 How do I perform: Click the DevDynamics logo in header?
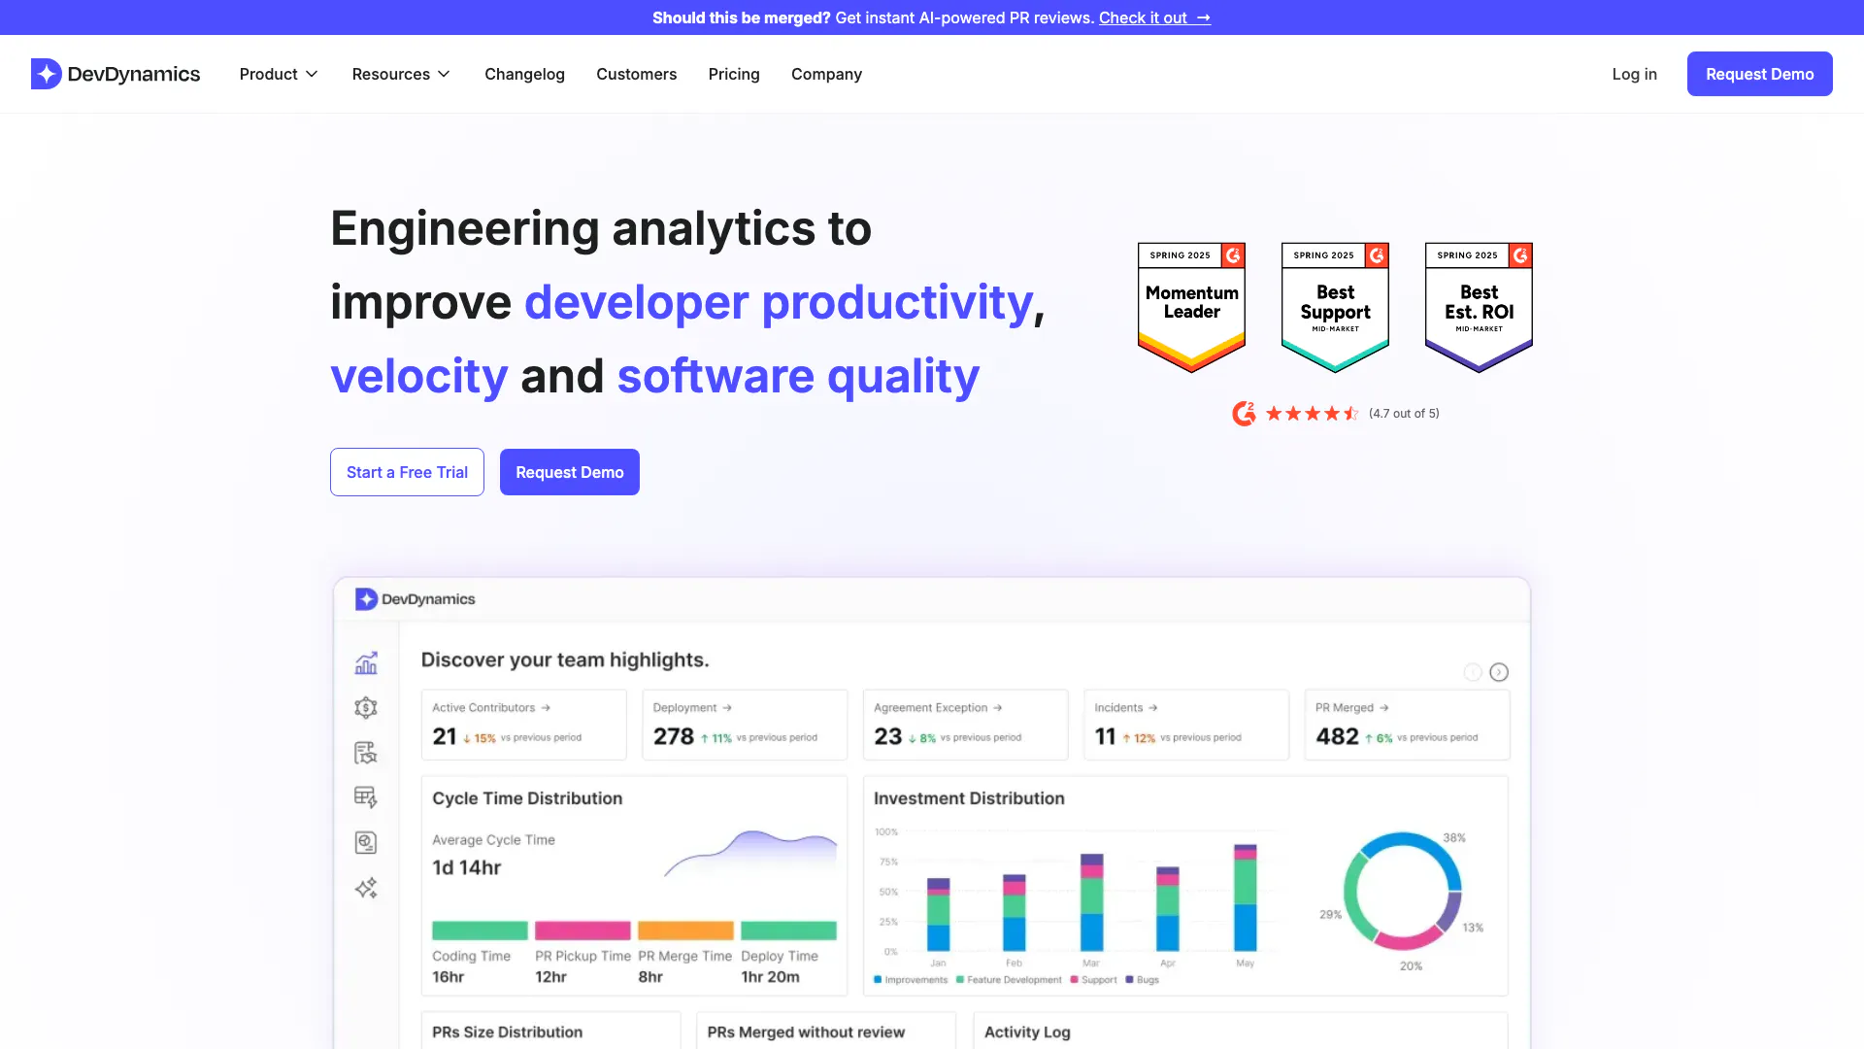[x=116, y=74]
